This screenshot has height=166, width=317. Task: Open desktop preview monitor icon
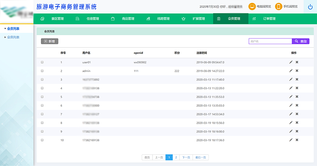(252, 7)
